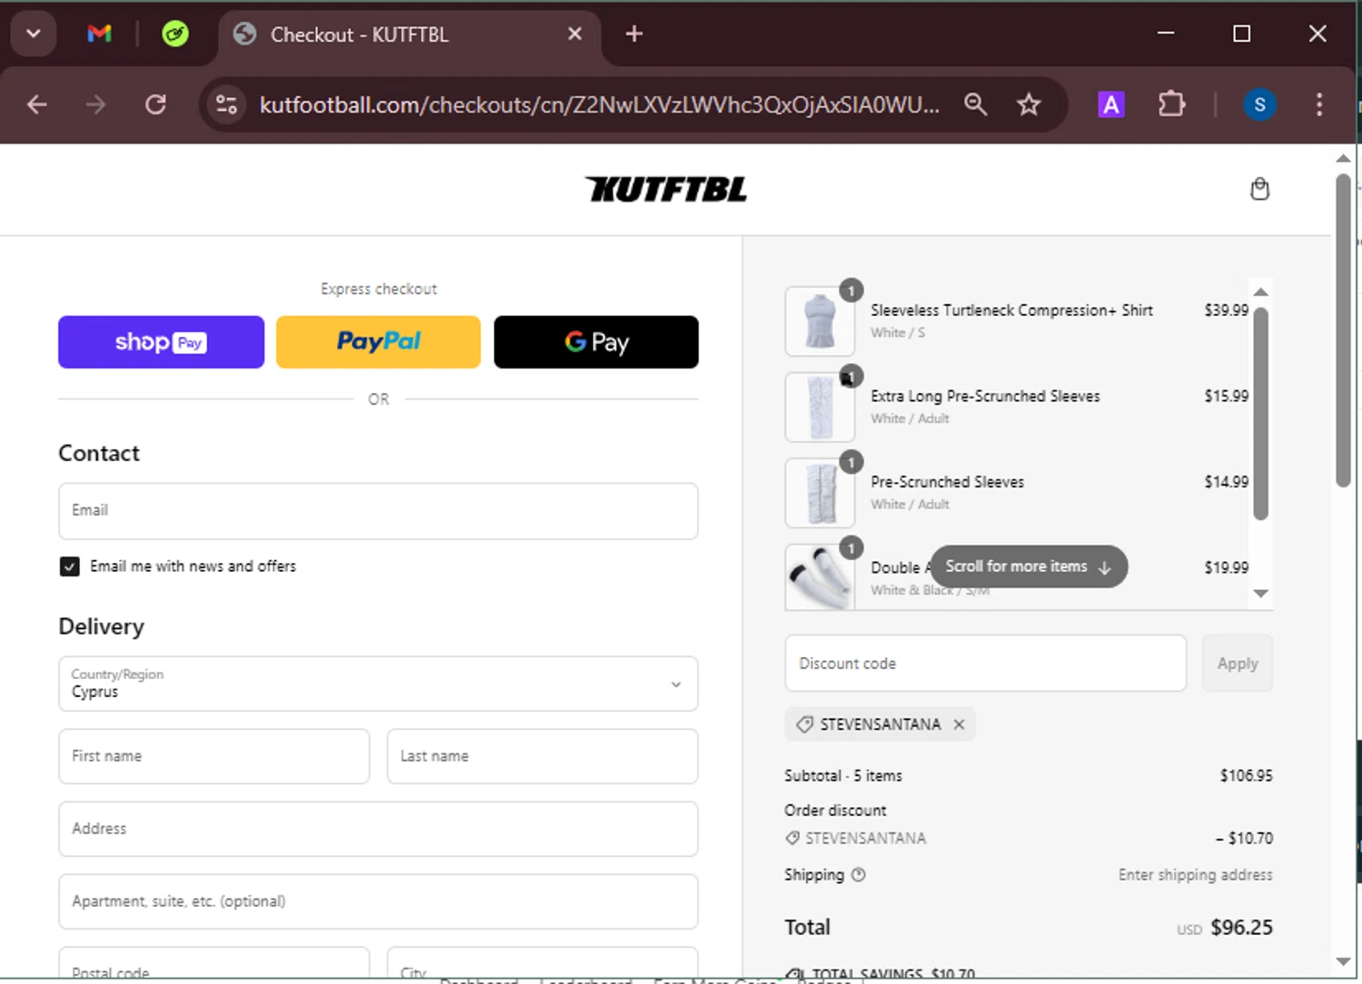Screen dimensions: 1362x984
Task: Click the Enter shipping address text
Action: 1195,875
